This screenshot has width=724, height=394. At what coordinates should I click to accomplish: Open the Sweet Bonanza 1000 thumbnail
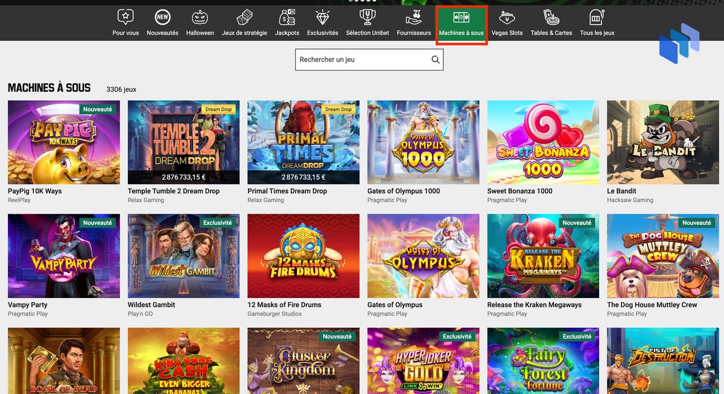(543, 142)
